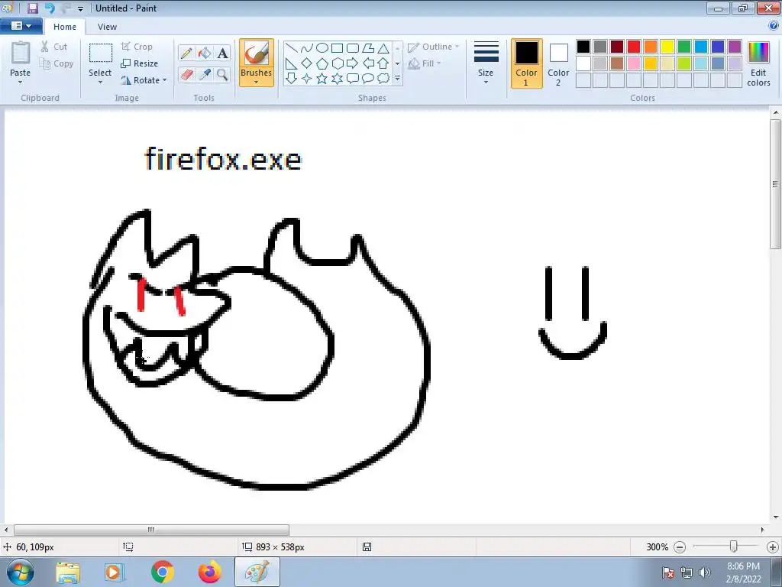Choose the Rectangle shape
The image size is (782, 587).
click(x=337, y=48)
